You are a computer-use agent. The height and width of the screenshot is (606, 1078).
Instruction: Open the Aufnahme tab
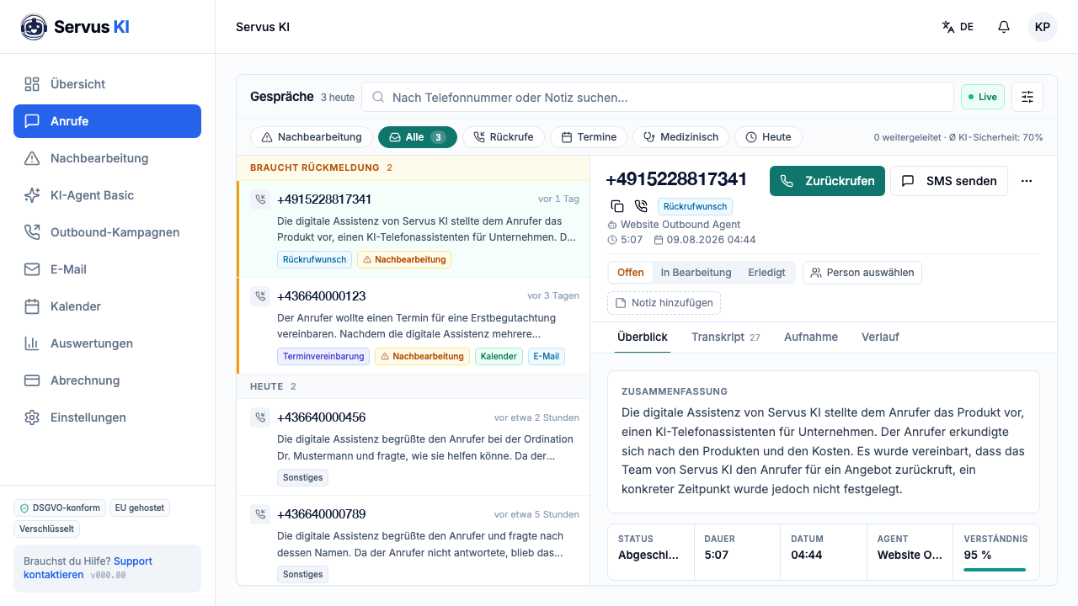[811, 338]
